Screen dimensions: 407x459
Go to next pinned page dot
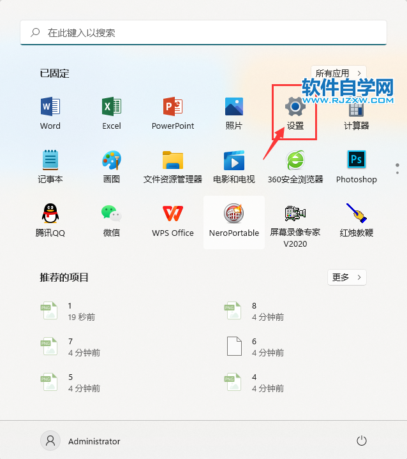tap(397, 173)
